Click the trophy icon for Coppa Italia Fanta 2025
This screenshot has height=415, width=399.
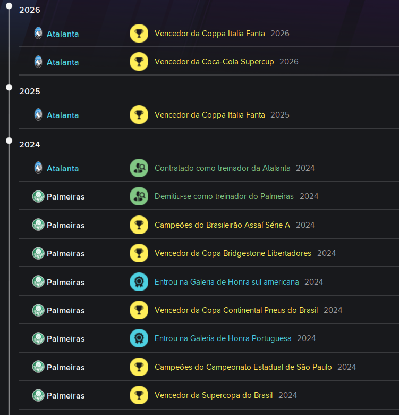pos(139,115)
